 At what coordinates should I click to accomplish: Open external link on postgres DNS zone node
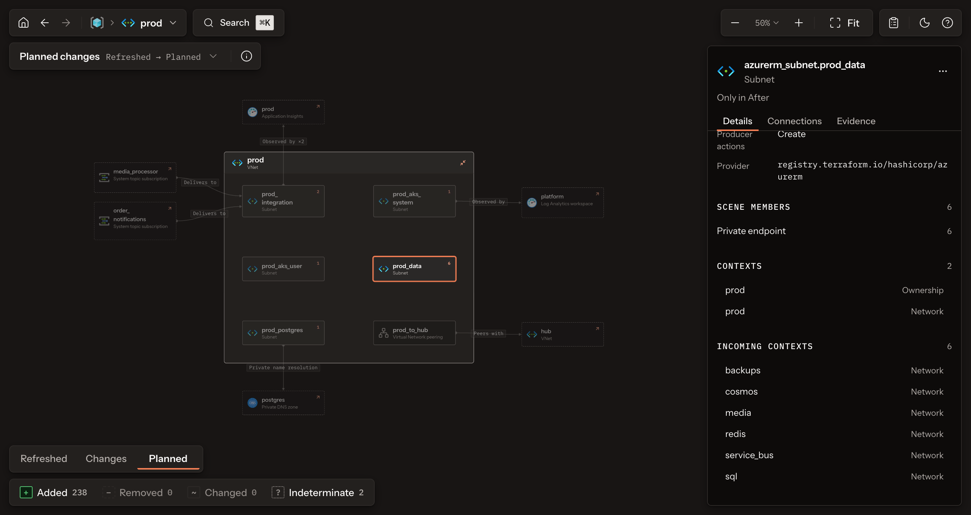tap(318, 397)
